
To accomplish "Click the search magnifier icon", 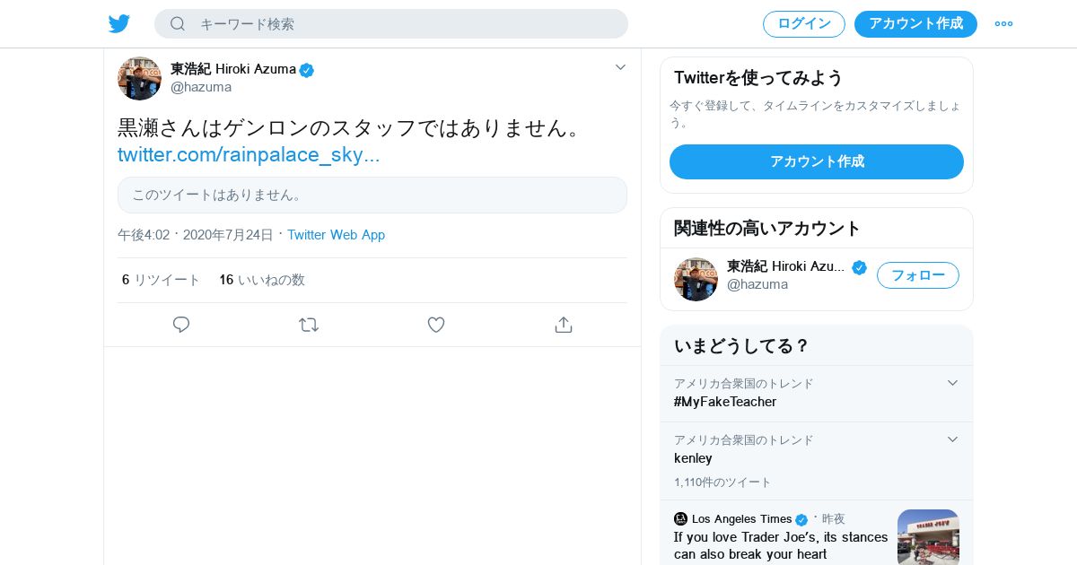I will click(x=178, y=24).
